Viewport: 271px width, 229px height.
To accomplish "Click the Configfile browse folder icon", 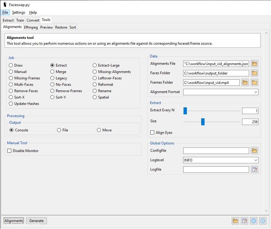I will pos(255,151).
